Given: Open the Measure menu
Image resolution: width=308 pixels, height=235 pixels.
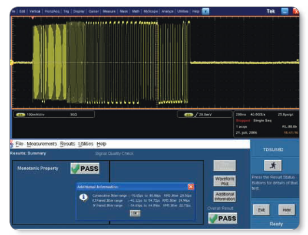Looking at the screenshot, I should click(x=109, y=11).
